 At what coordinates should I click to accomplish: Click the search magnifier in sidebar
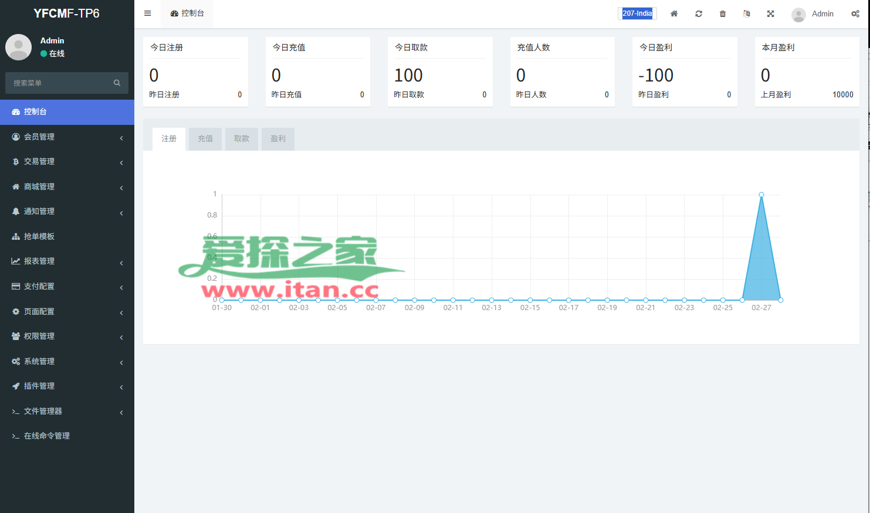[117, 83]
